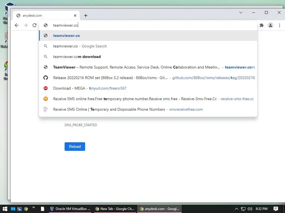Click the magnifier icon next to teamviewer.co Google Search

pyautogui.click(x=46, y=46)
